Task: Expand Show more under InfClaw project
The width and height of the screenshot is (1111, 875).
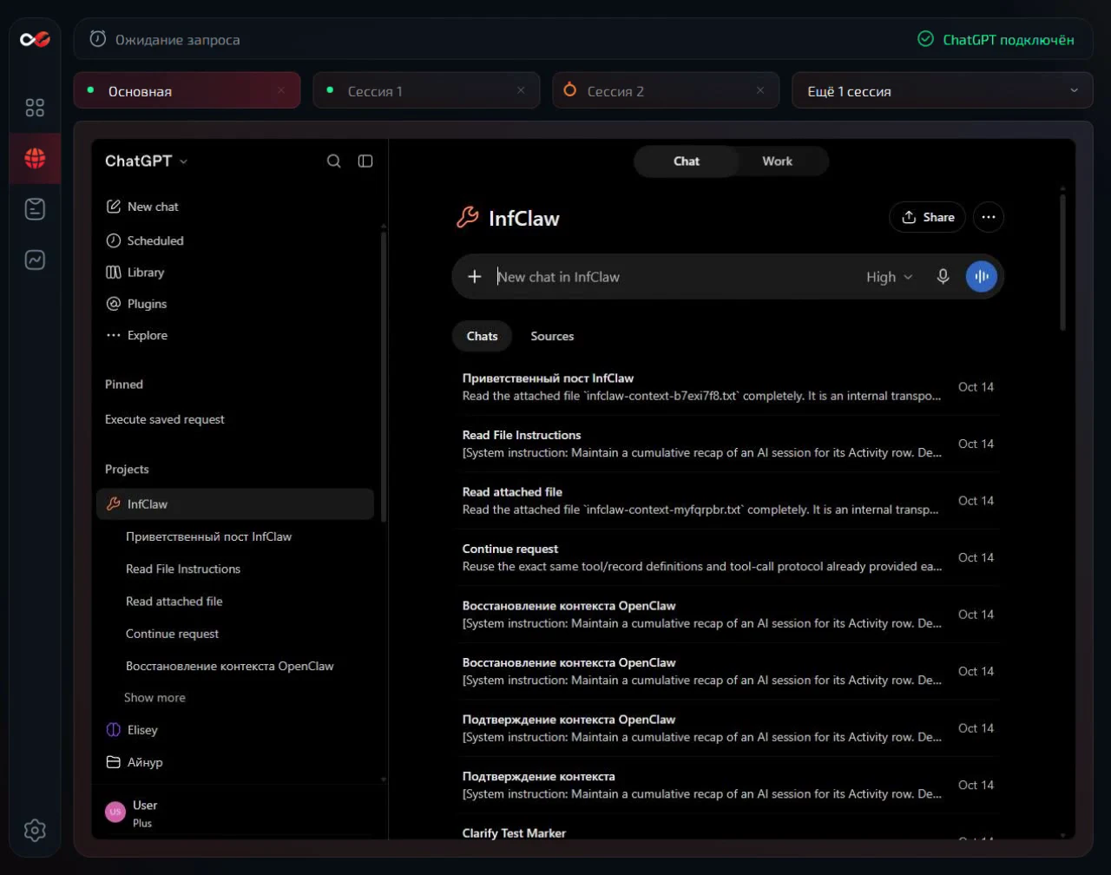Action: tap(154, 698)
